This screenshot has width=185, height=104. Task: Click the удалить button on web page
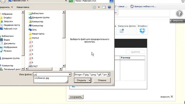click(x=136, y=52)
